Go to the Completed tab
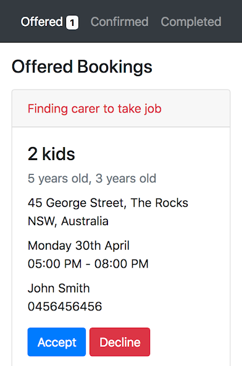 point(191,22)
